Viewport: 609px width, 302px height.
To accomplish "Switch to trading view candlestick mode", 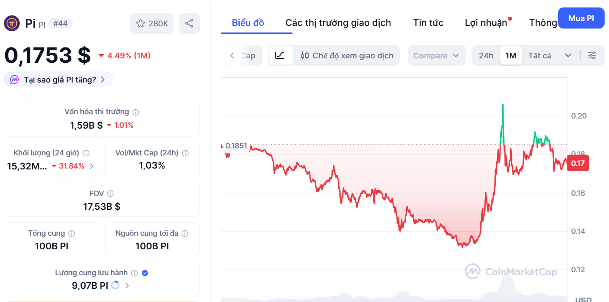I will pos(347,55).
